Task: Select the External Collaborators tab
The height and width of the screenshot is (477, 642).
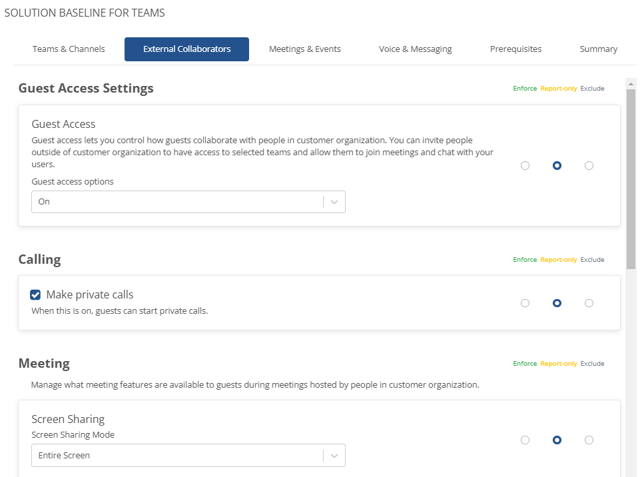Action: [186, 49]
